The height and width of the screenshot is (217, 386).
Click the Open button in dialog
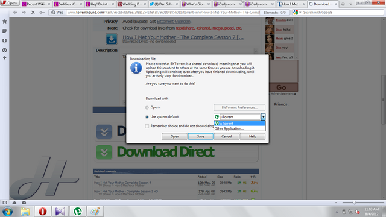point(174,136)
